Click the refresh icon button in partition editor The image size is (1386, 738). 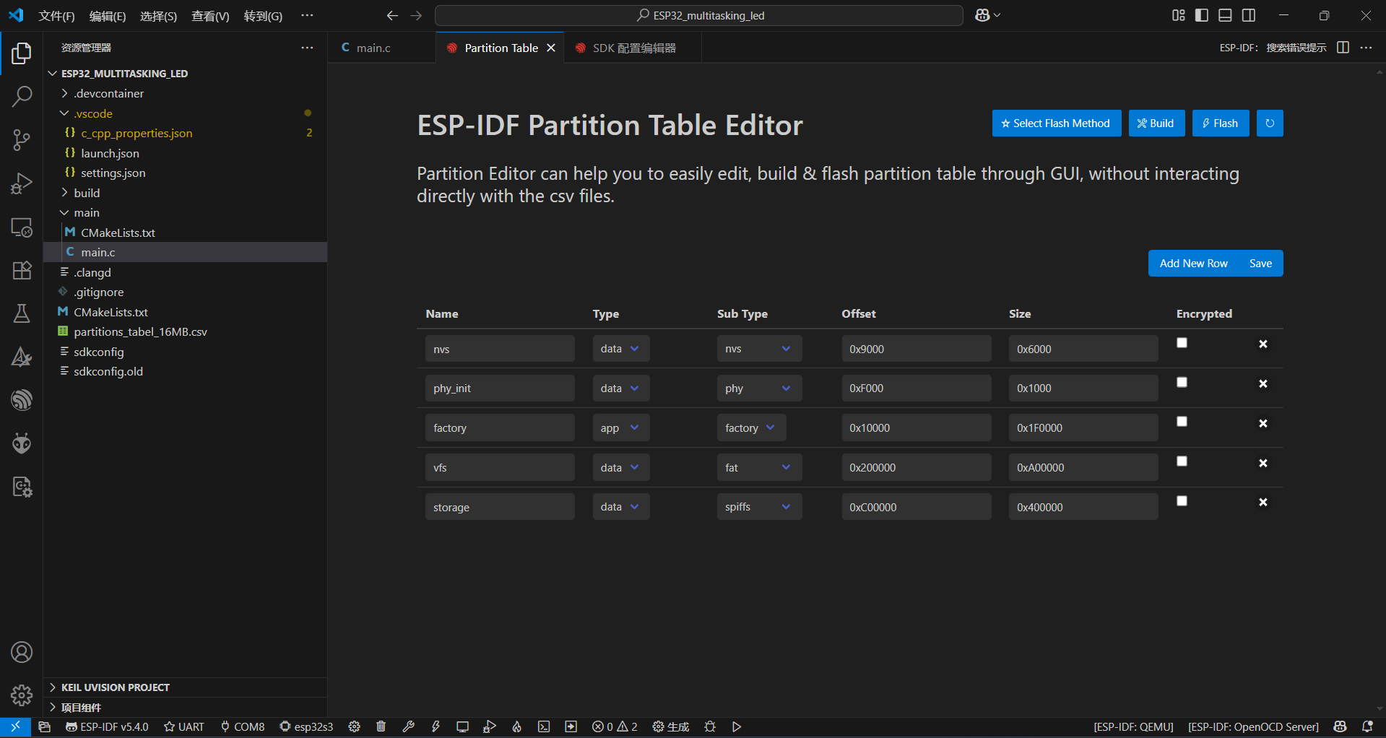(1270, 123)
